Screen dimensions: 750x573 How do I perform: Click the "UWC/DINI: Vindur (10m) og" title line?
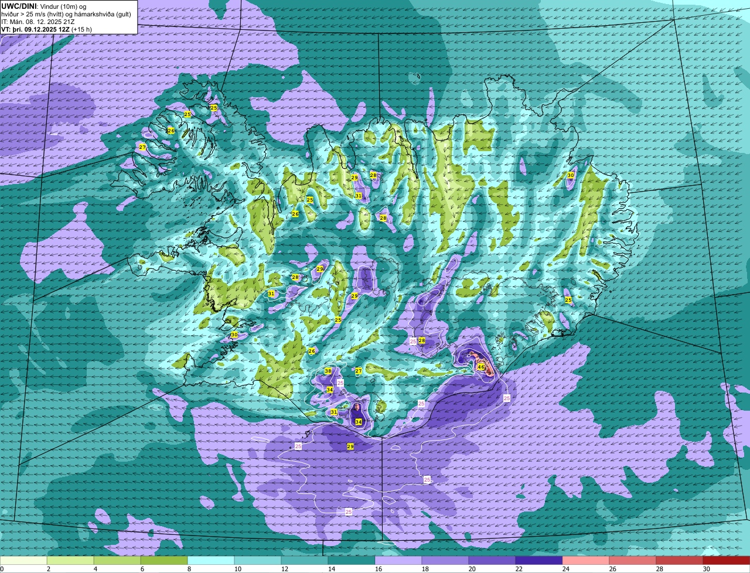coord(44,5)
